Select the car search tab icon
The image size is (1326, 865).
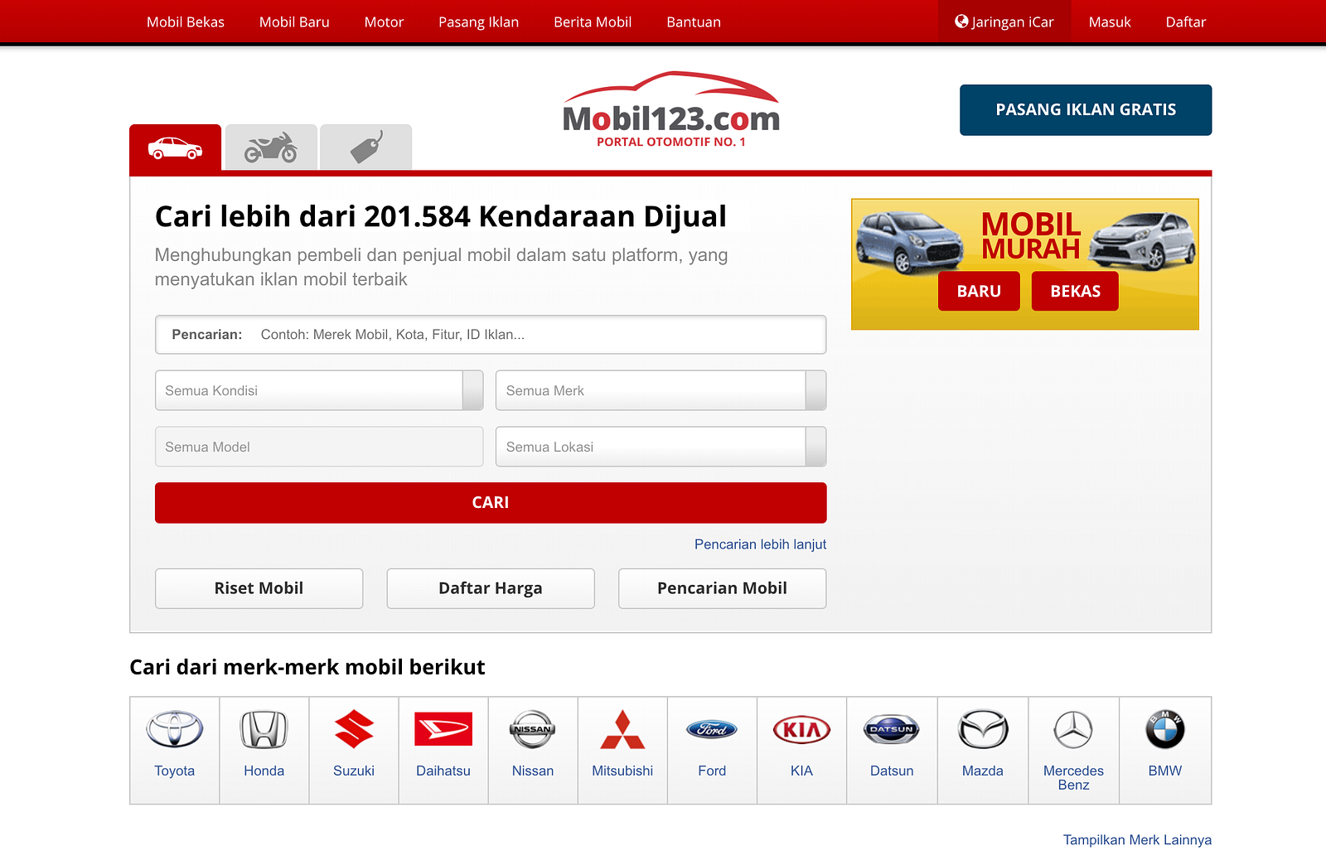tap(175, 148)
